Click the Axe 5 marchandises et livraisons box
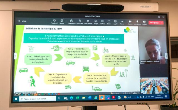 click(x=58, y=79)
